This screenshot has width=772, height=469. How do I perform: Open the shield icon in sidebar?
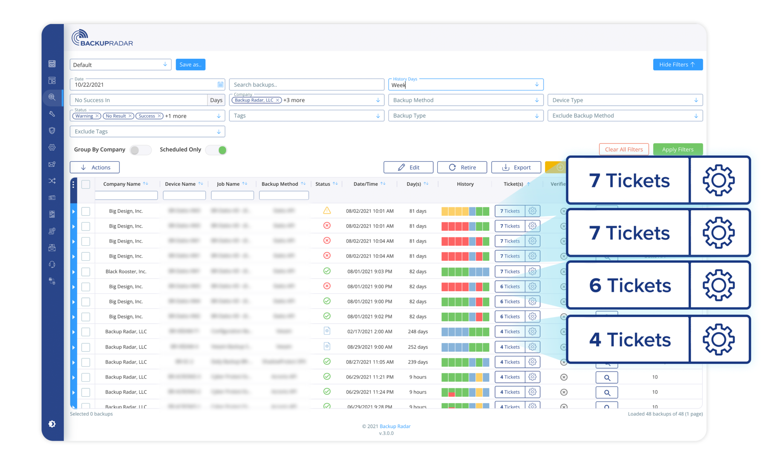coord(52,130)
